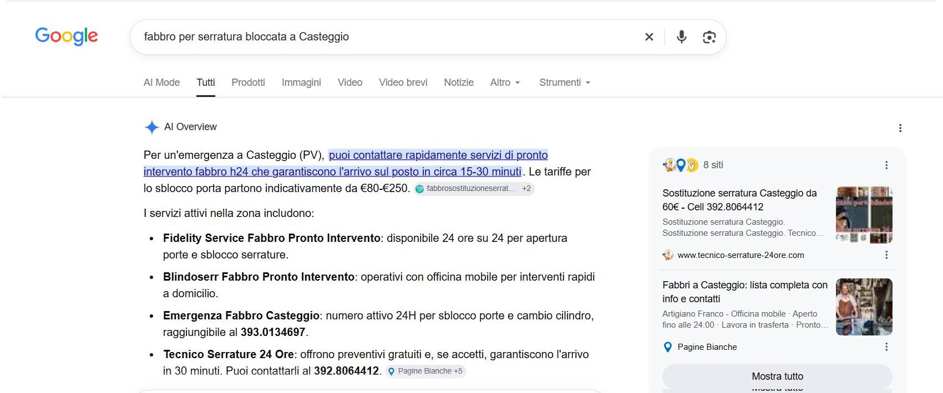Click the Pagine Bianche location pin icon in sidebar
The image size is (943, 393).
[x=668, y=347]
